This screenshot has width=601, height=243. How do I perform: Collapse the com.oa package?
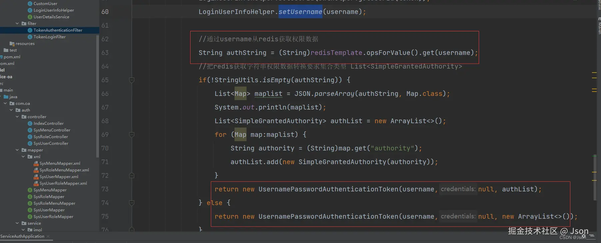click(5, 104)
